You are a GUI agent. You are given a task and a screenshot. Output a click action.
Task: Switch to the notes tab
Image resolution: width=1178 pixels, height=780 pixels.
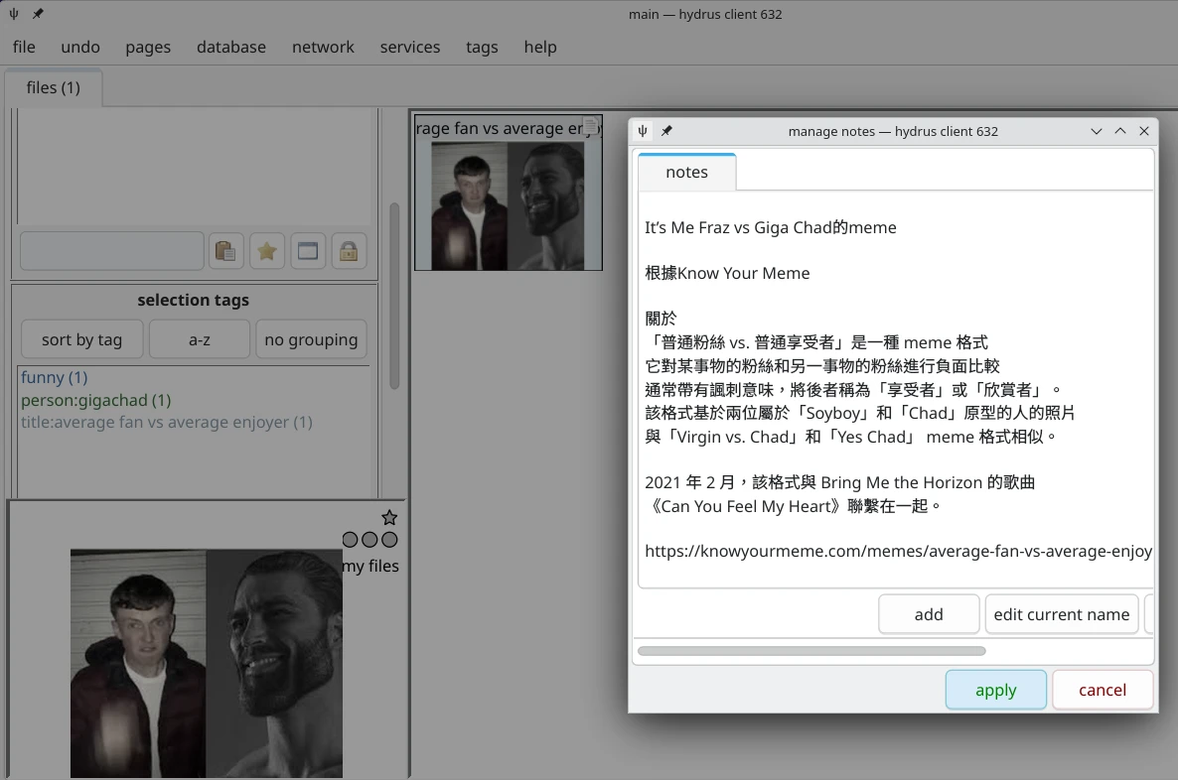click(686, 172)
